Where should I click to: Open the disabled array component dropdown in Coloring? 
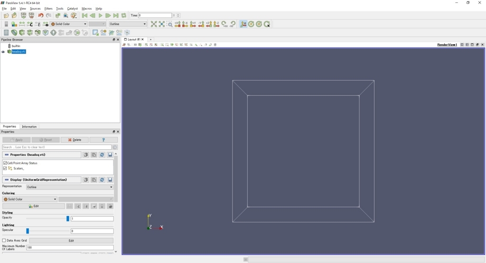86,199
